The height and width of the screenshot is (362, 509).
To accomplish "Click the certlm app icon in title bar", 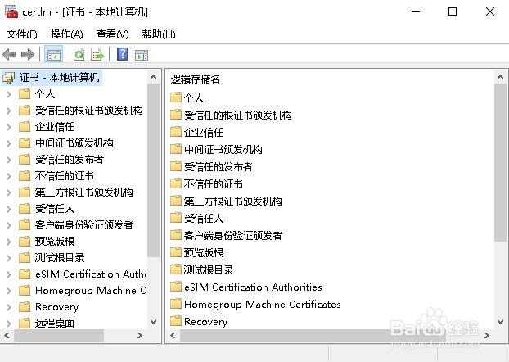I will coord(11,11).
